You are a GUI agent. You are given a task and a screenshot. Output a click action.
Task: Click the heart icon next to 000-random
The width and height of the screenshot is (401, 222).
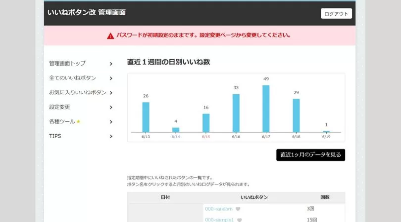tap(238, 209)
